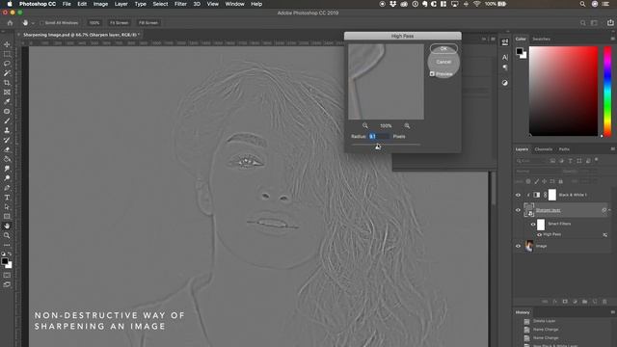This screenshot has height=347, width=617.
Task: Switch to the Paths tab
Action: point(564,149)
